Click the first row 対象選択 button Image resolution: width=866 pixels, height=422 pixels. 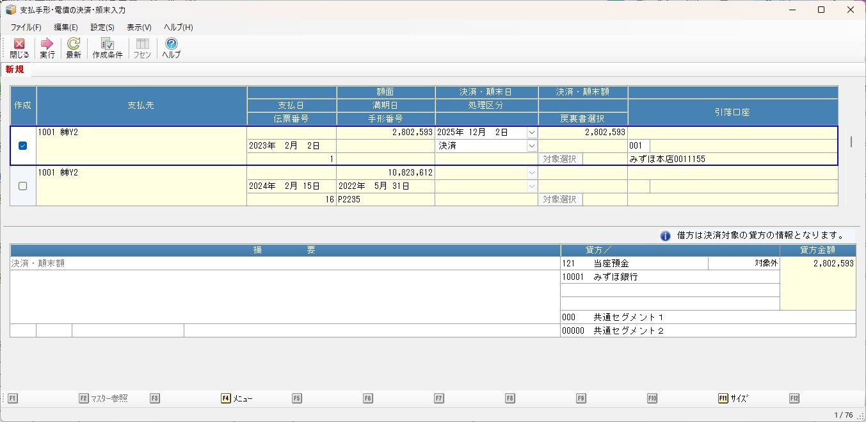[x=560, y=159]
